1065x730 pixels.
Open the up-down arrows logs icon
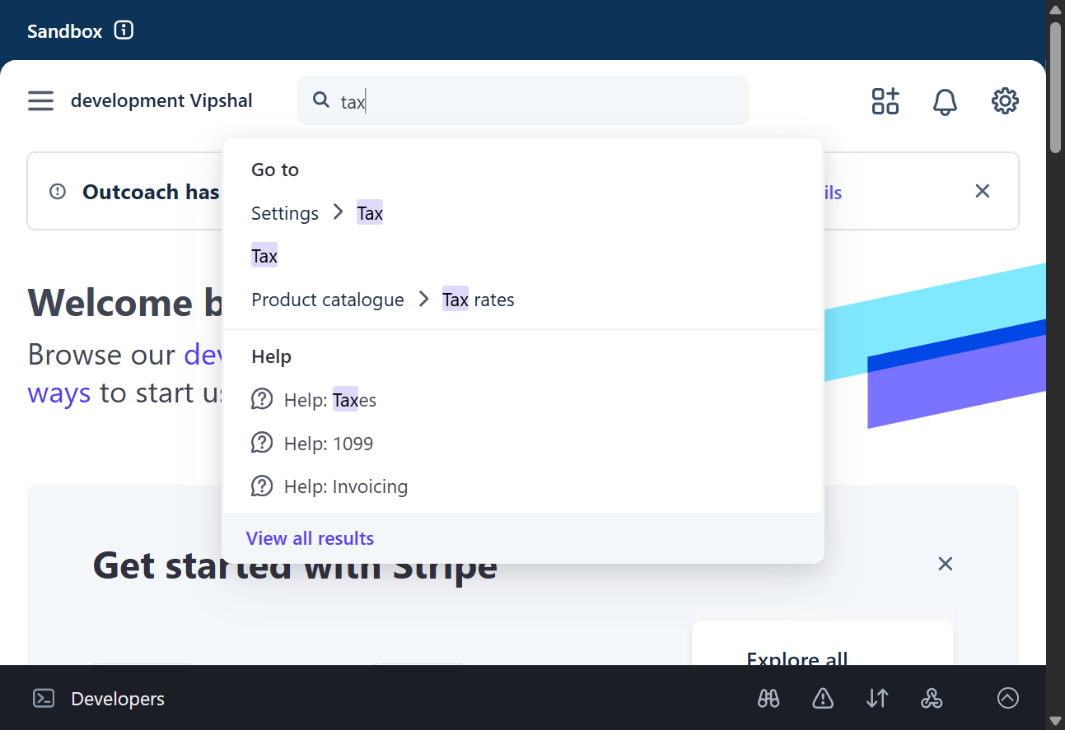[877, 699]
